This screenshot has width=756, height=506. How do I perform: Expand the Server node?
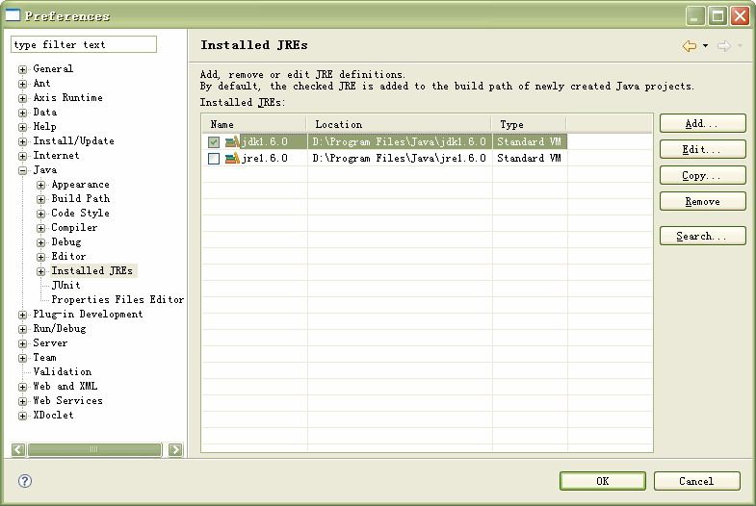23,343
